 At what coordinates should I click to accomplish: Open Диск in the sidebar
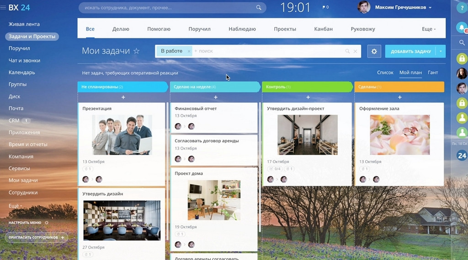[14, 97]
